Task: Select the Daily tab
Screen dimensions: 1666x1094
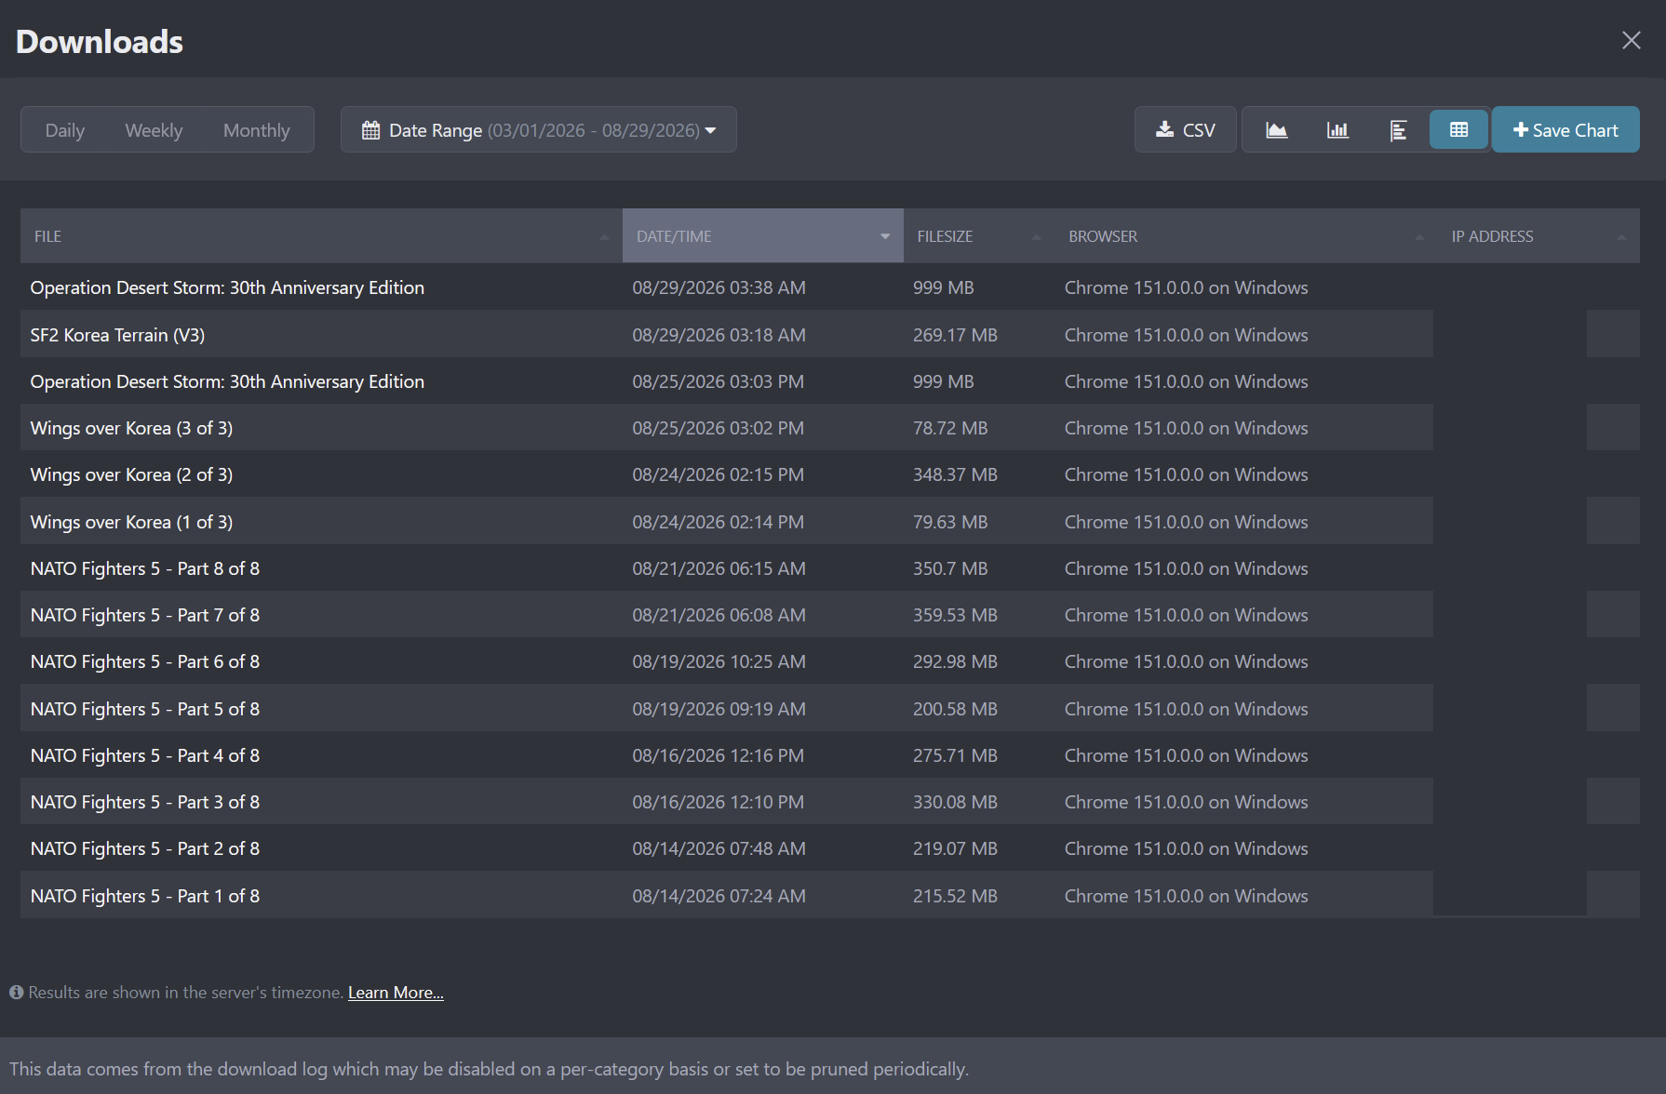Action: (x=65, y=130)
